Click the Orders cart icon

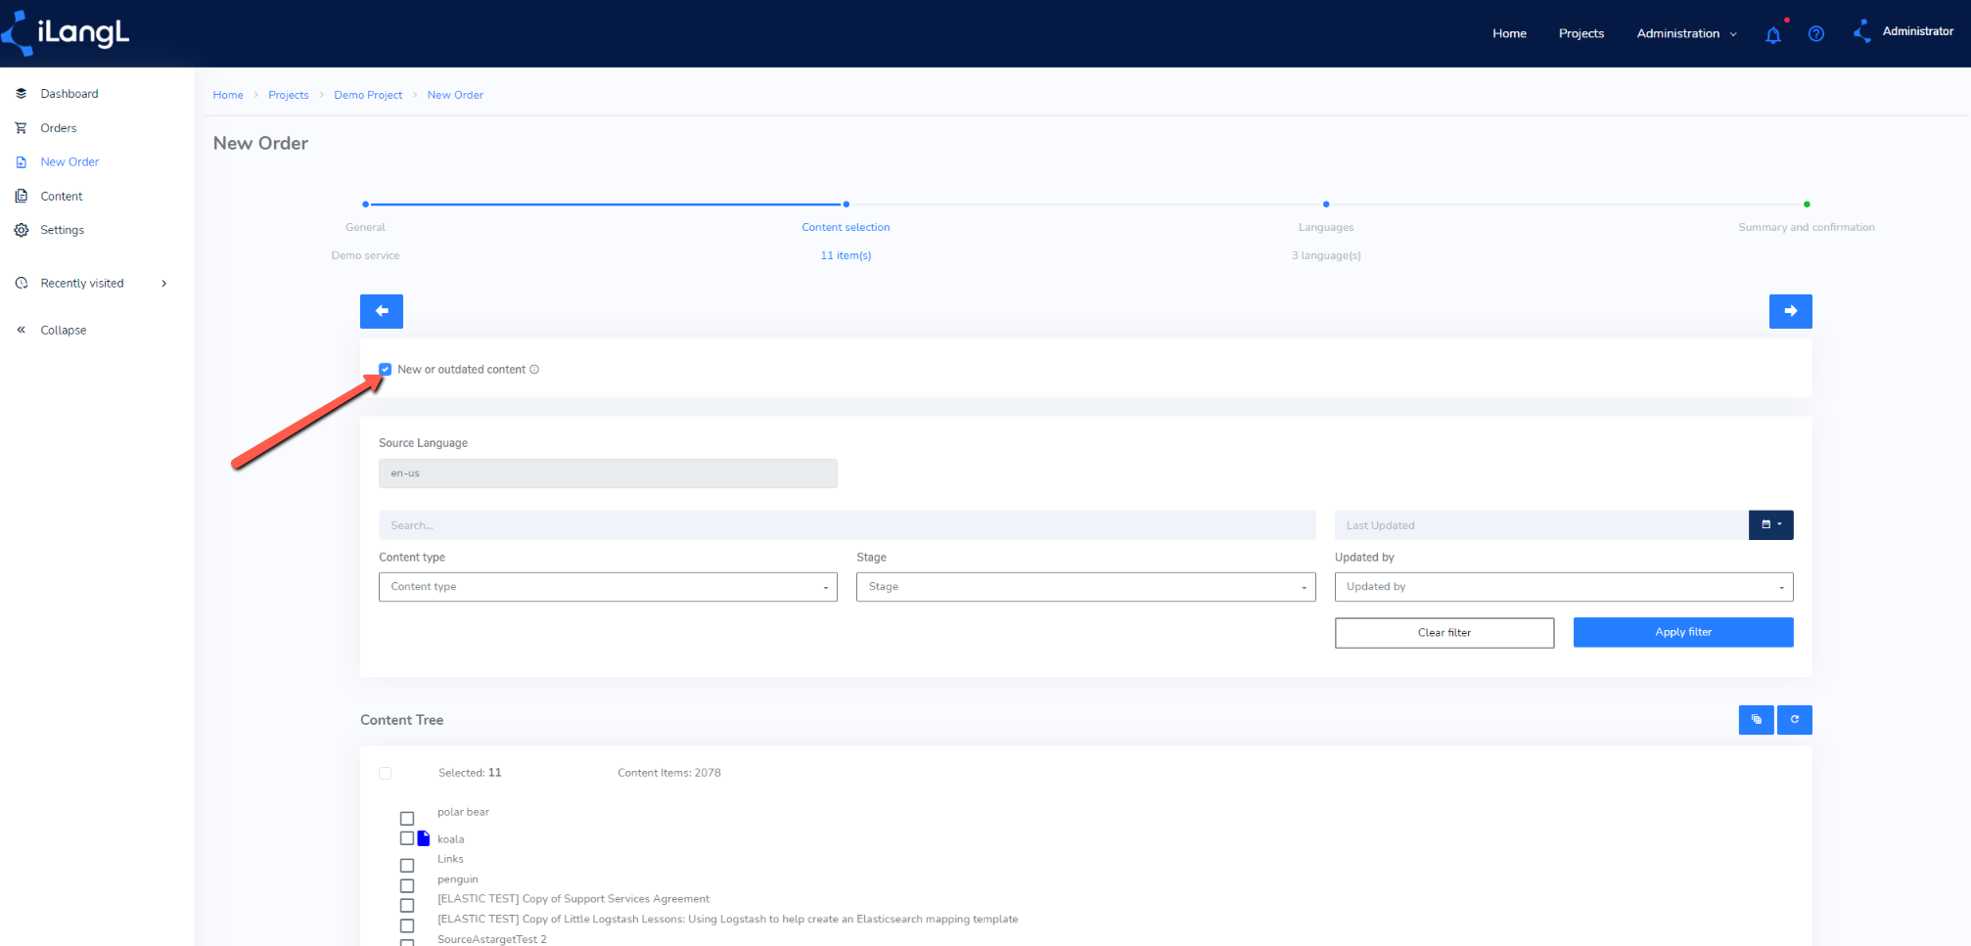pos(22,128)
